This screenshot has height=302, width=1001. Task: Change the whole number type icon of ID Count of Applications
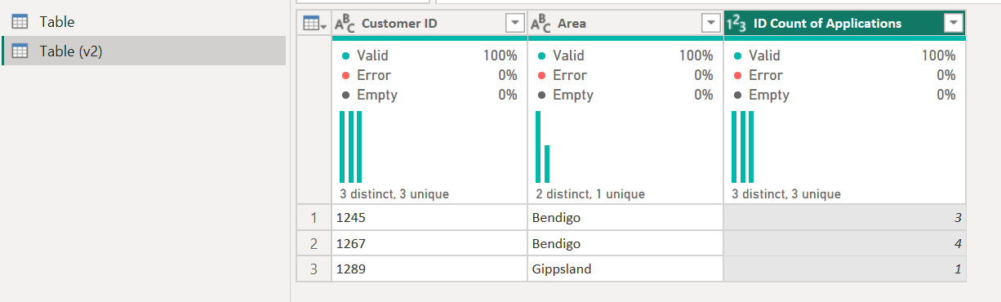(x=736, y=24)
